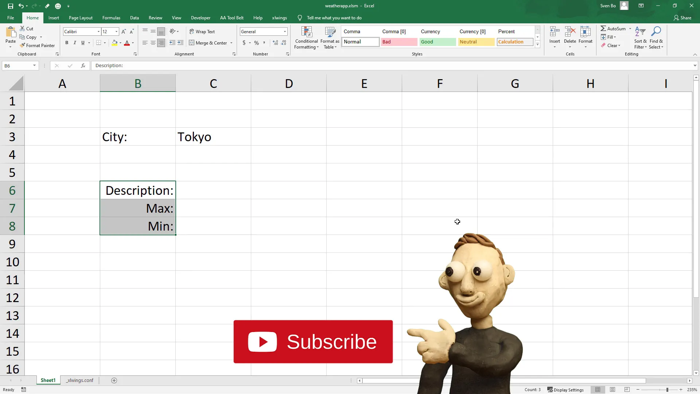Switch to Page Break Preview view
Viewport: 700px width, 394px height.
tap(627, 390)
